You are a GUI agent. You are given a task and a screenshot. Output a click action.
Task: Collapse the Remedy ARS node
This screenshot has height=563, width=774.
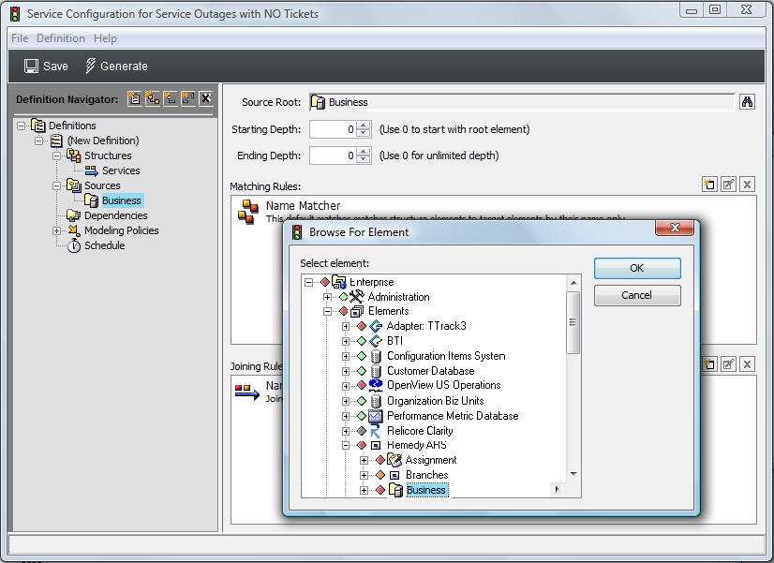[x=346, y=446]
